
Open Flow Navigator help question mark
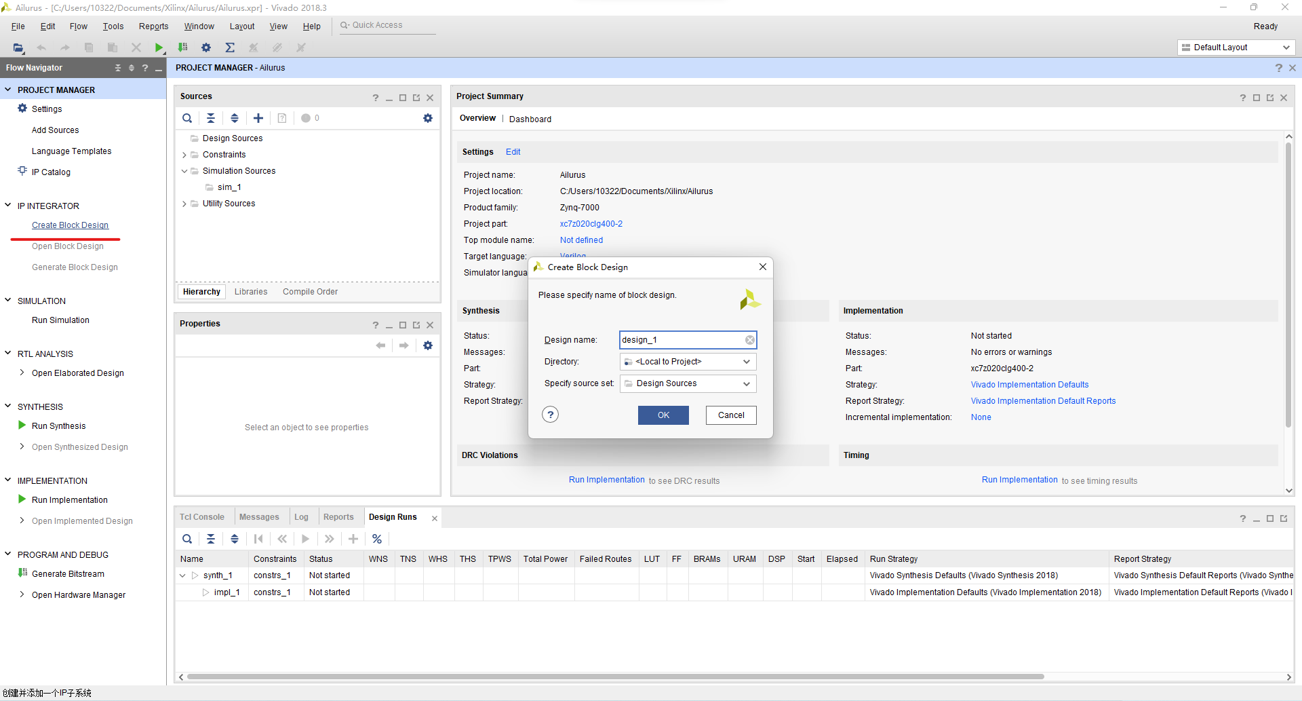145,68
